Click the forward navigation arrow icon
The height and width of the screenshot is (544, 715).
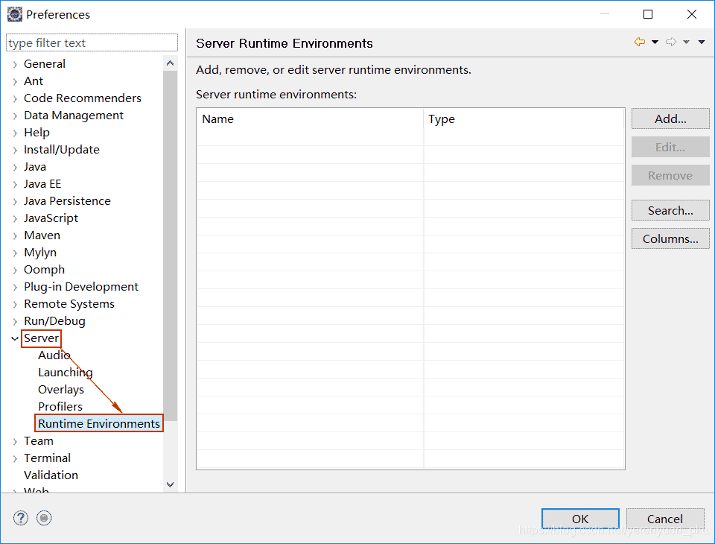click(671, 42)
